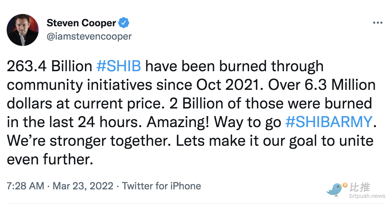
Task: Open the three-dot More options menu
Action: (377, 23)
